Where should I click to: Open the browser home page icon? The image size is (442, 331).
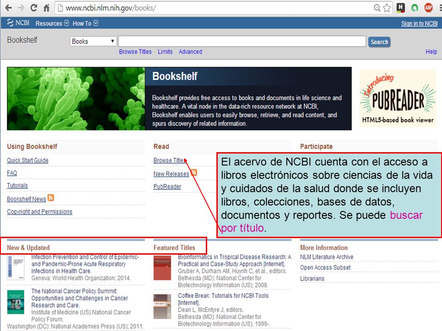tap(47, 8)
